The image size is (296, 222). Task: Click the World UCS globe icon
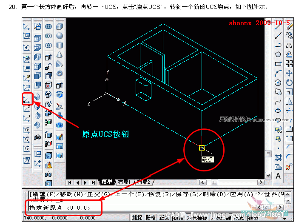tap(26, 59)
